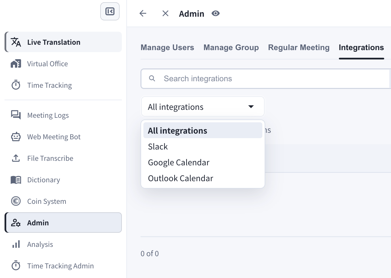This screenshot has height=278, width=391.
Task: Click the Dictionary book icon
Action: [16, 180]
